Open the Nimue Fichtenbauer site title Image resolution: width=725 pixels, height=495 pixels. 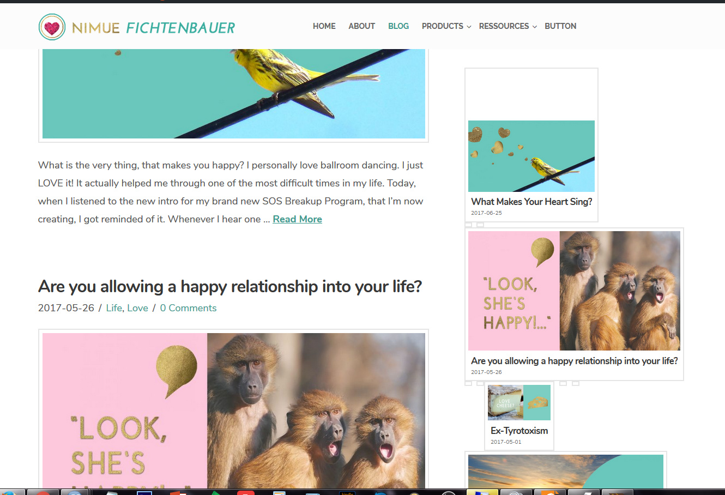tap(154, 28)
